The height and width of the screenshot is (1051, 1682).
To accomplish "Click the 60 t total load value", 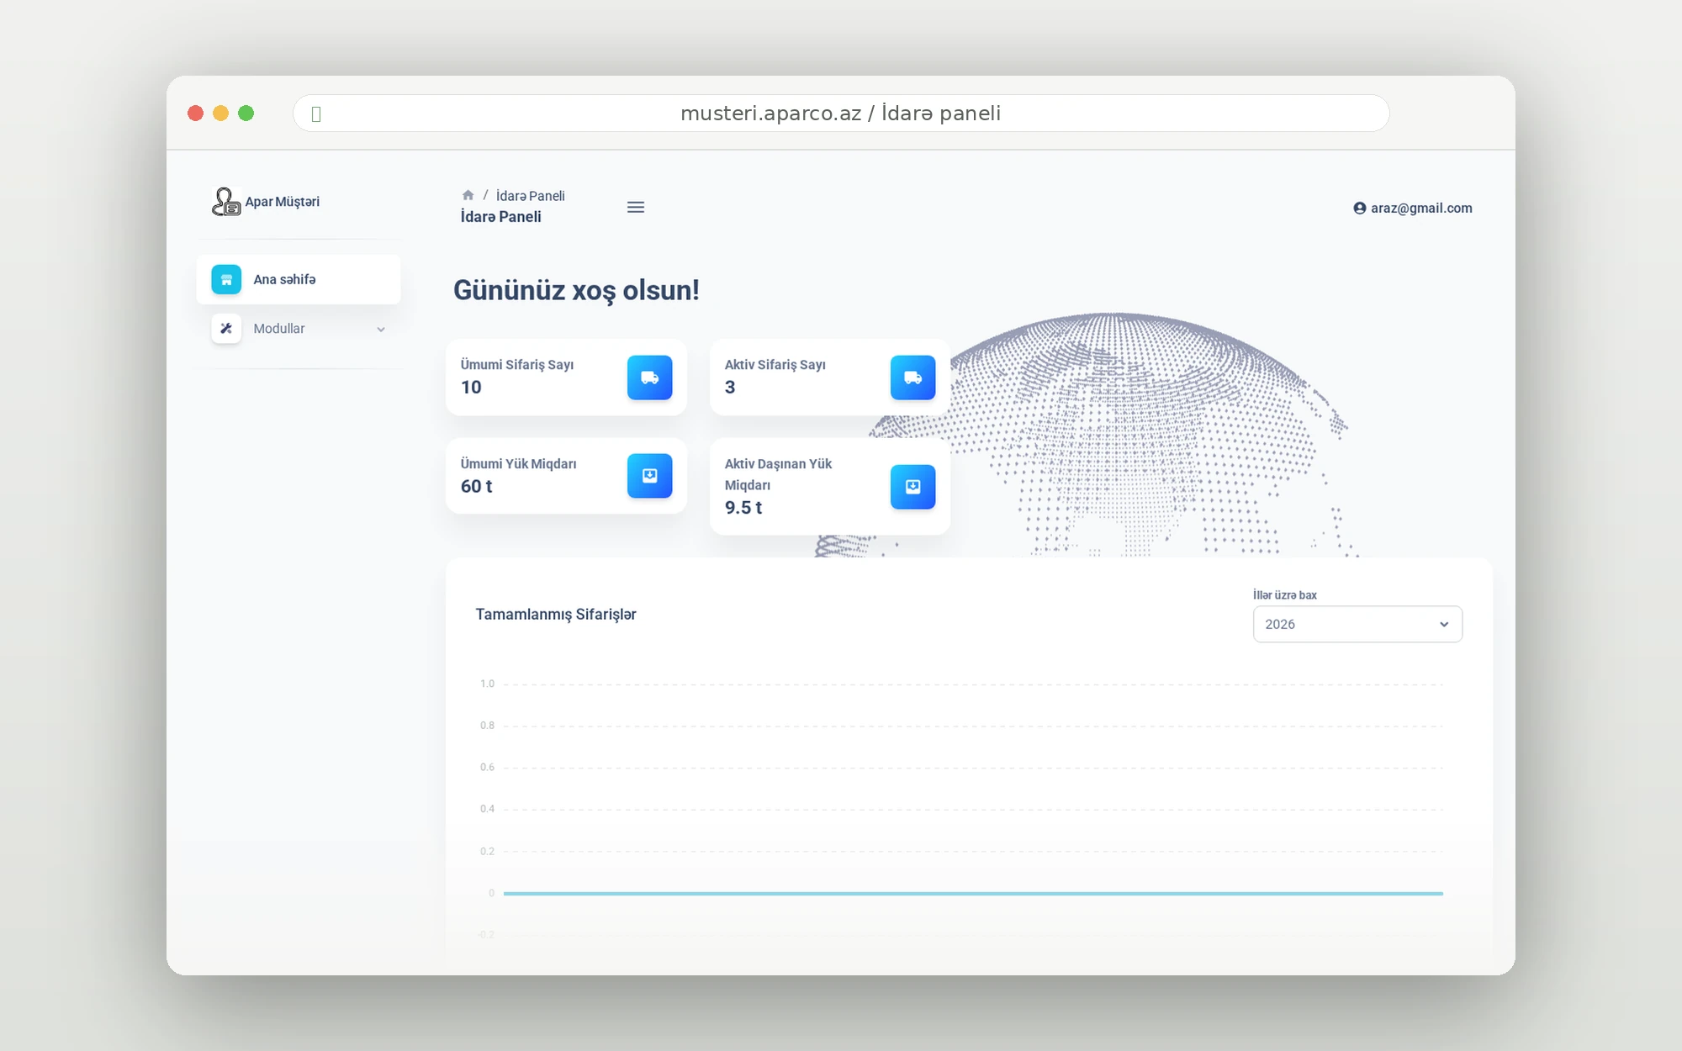I will (x=476, y=486).
